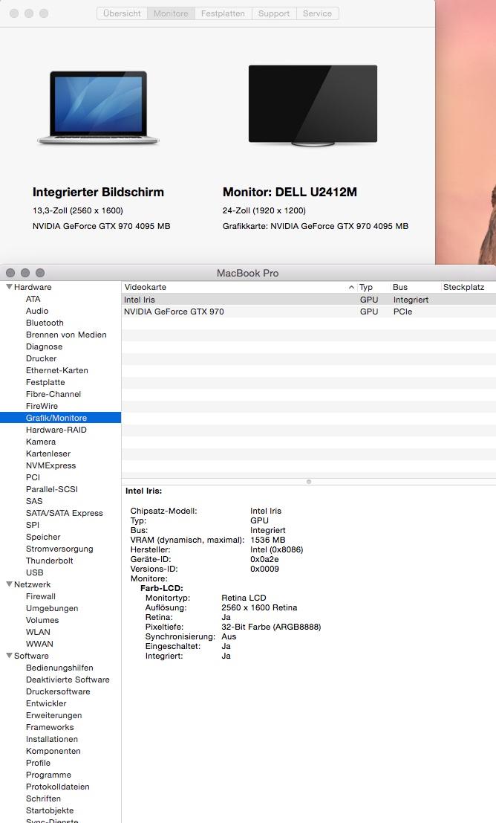
Task: Select SPI in the Hardware list
Action: click(33, 525)
